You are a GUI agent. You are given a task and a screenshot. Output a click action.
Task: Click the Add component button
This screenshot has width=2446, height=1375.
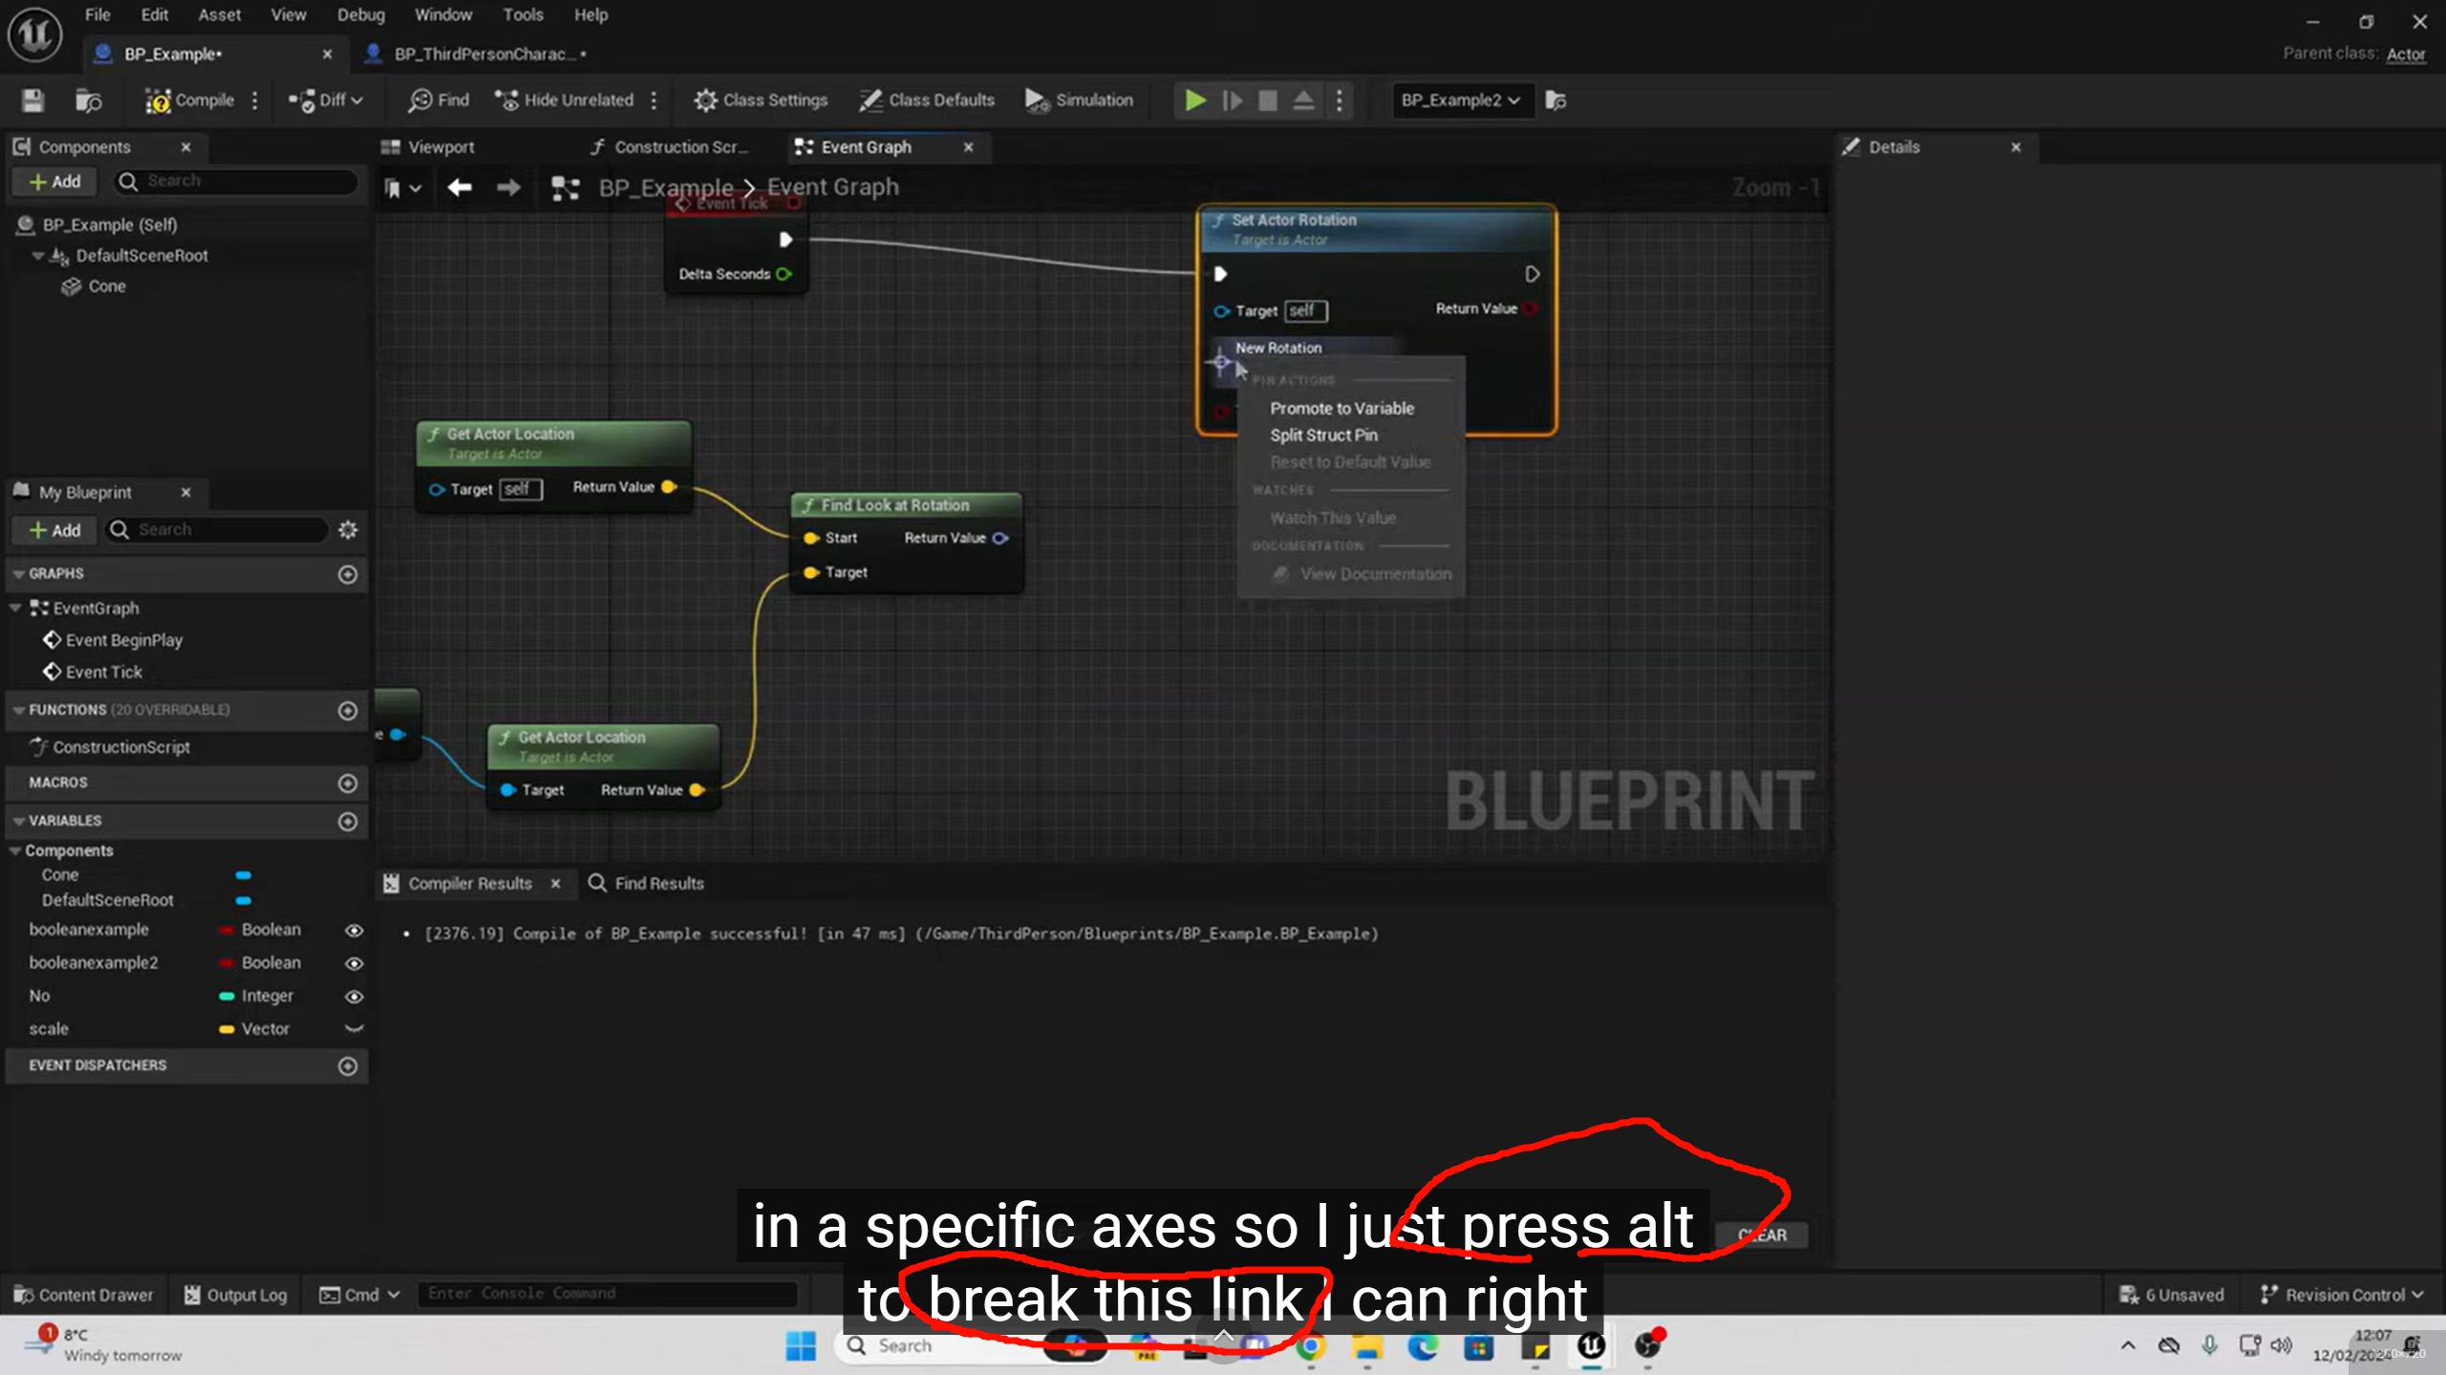[54, 182]
